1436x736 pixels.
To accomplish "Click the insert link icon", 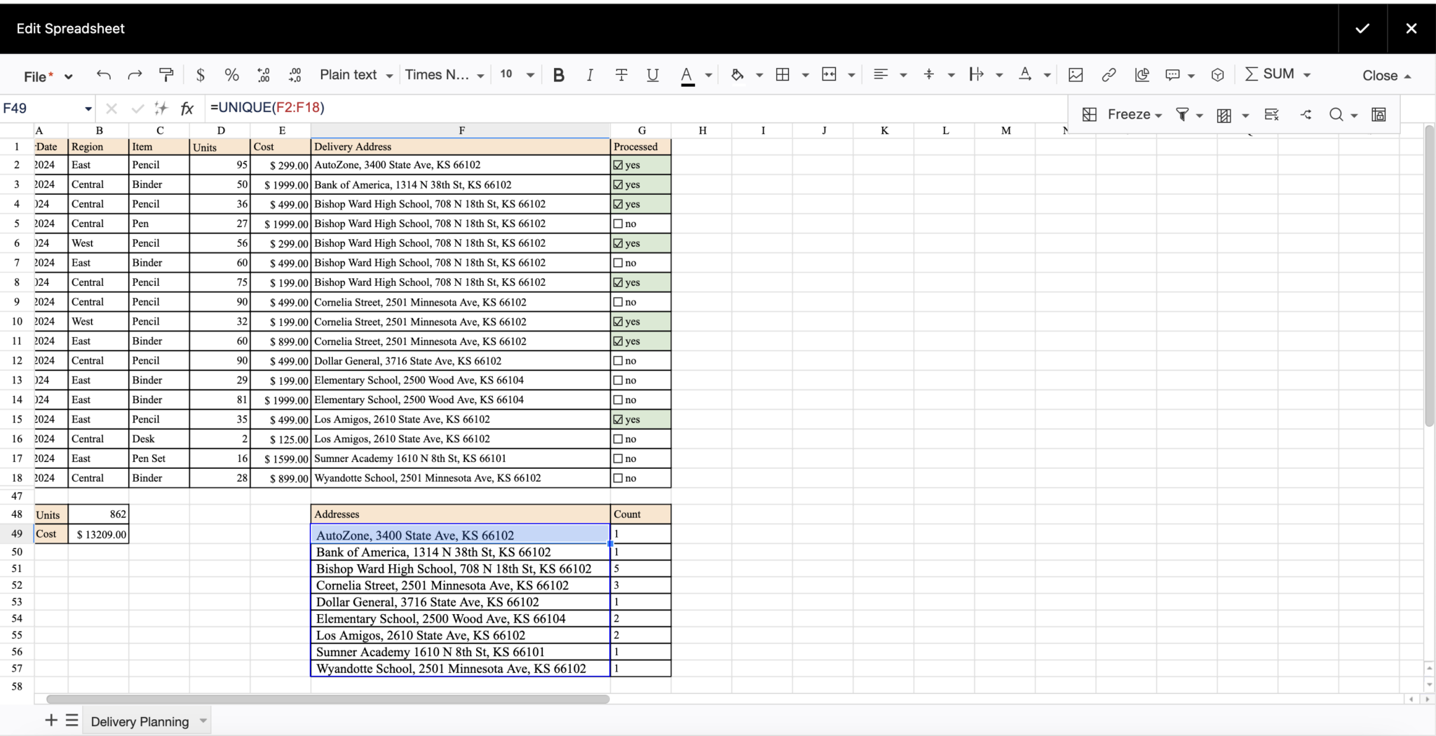I will click(x=1109, y=74).
